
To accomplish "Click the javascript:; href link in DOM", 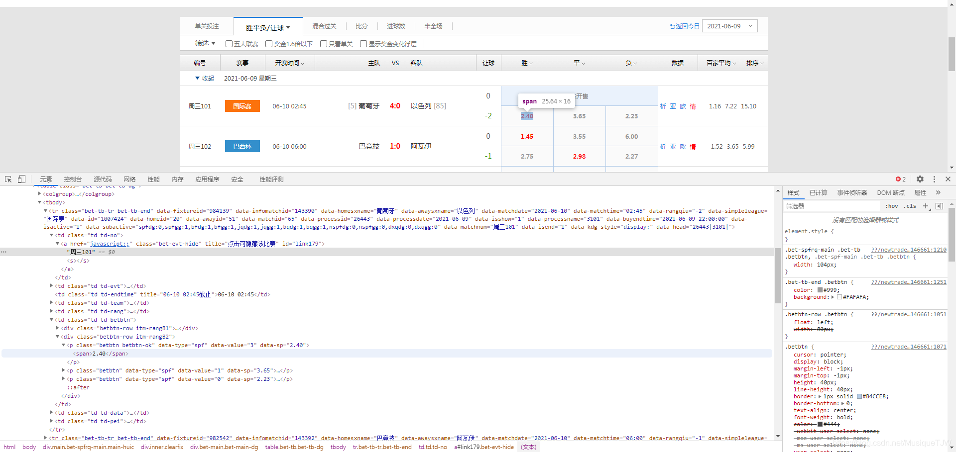I will click(110, 244).
